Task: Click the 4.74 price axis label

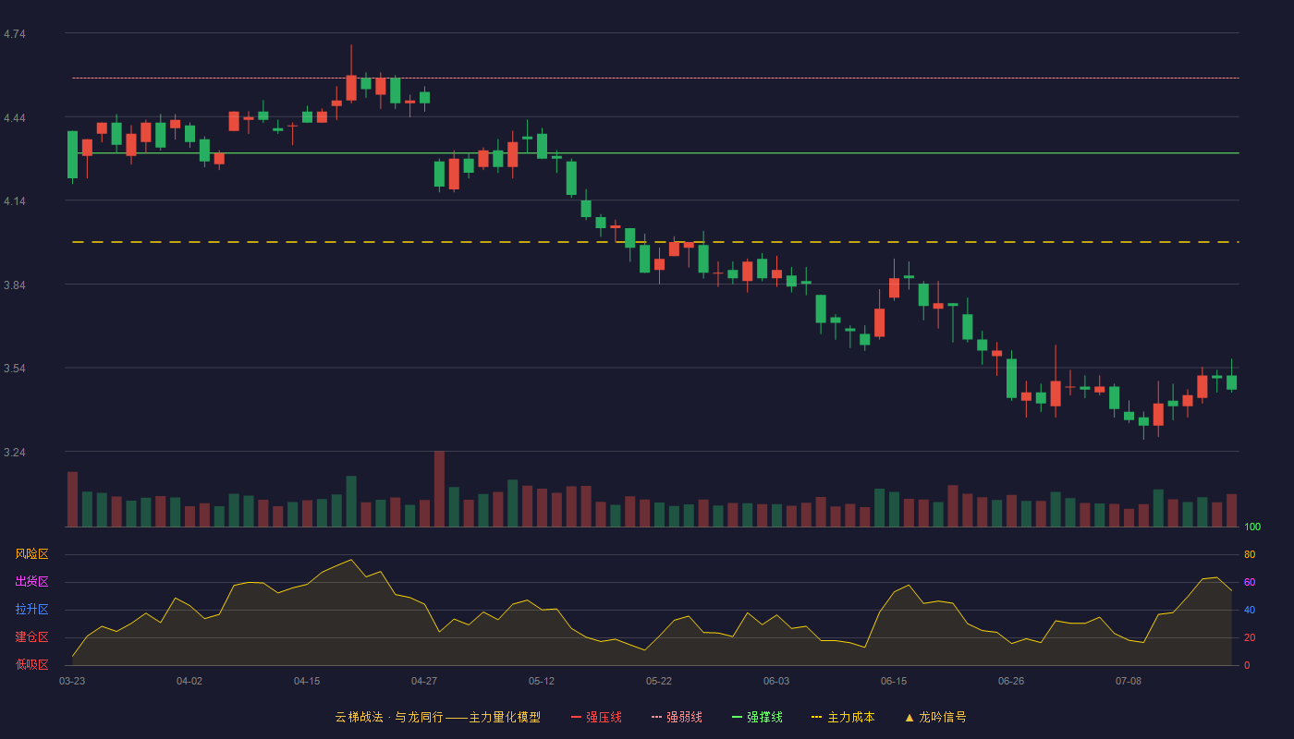Action: click(14, 34)
